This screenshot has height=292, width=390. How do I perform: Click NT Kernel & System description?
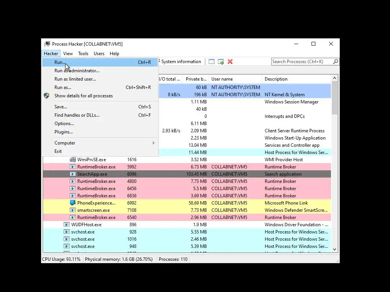[x=285, y=95]
